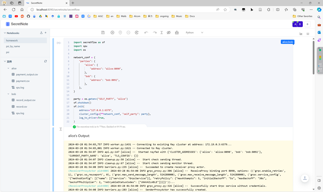Collapse the Notebooks section
The height and width of the screenshot is (192, 323).
click(5, 33)
